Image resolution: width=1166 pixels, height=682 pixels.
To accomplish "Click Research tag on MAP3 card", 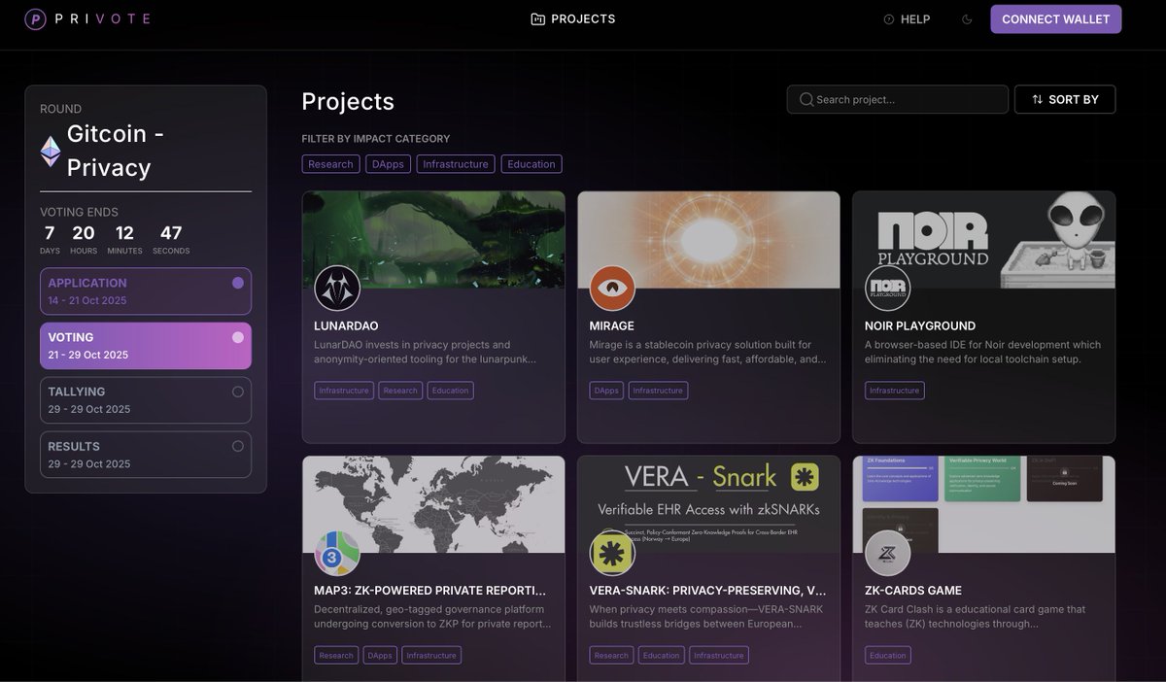I will pos(336,656).
